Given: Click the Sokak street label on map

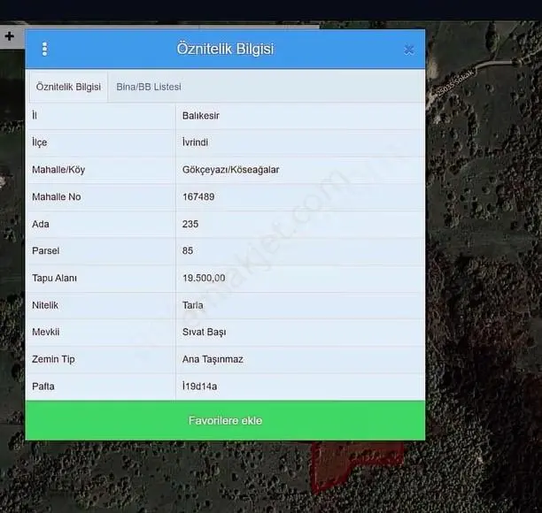Looking at the screenshot, I should click(456, 84).
